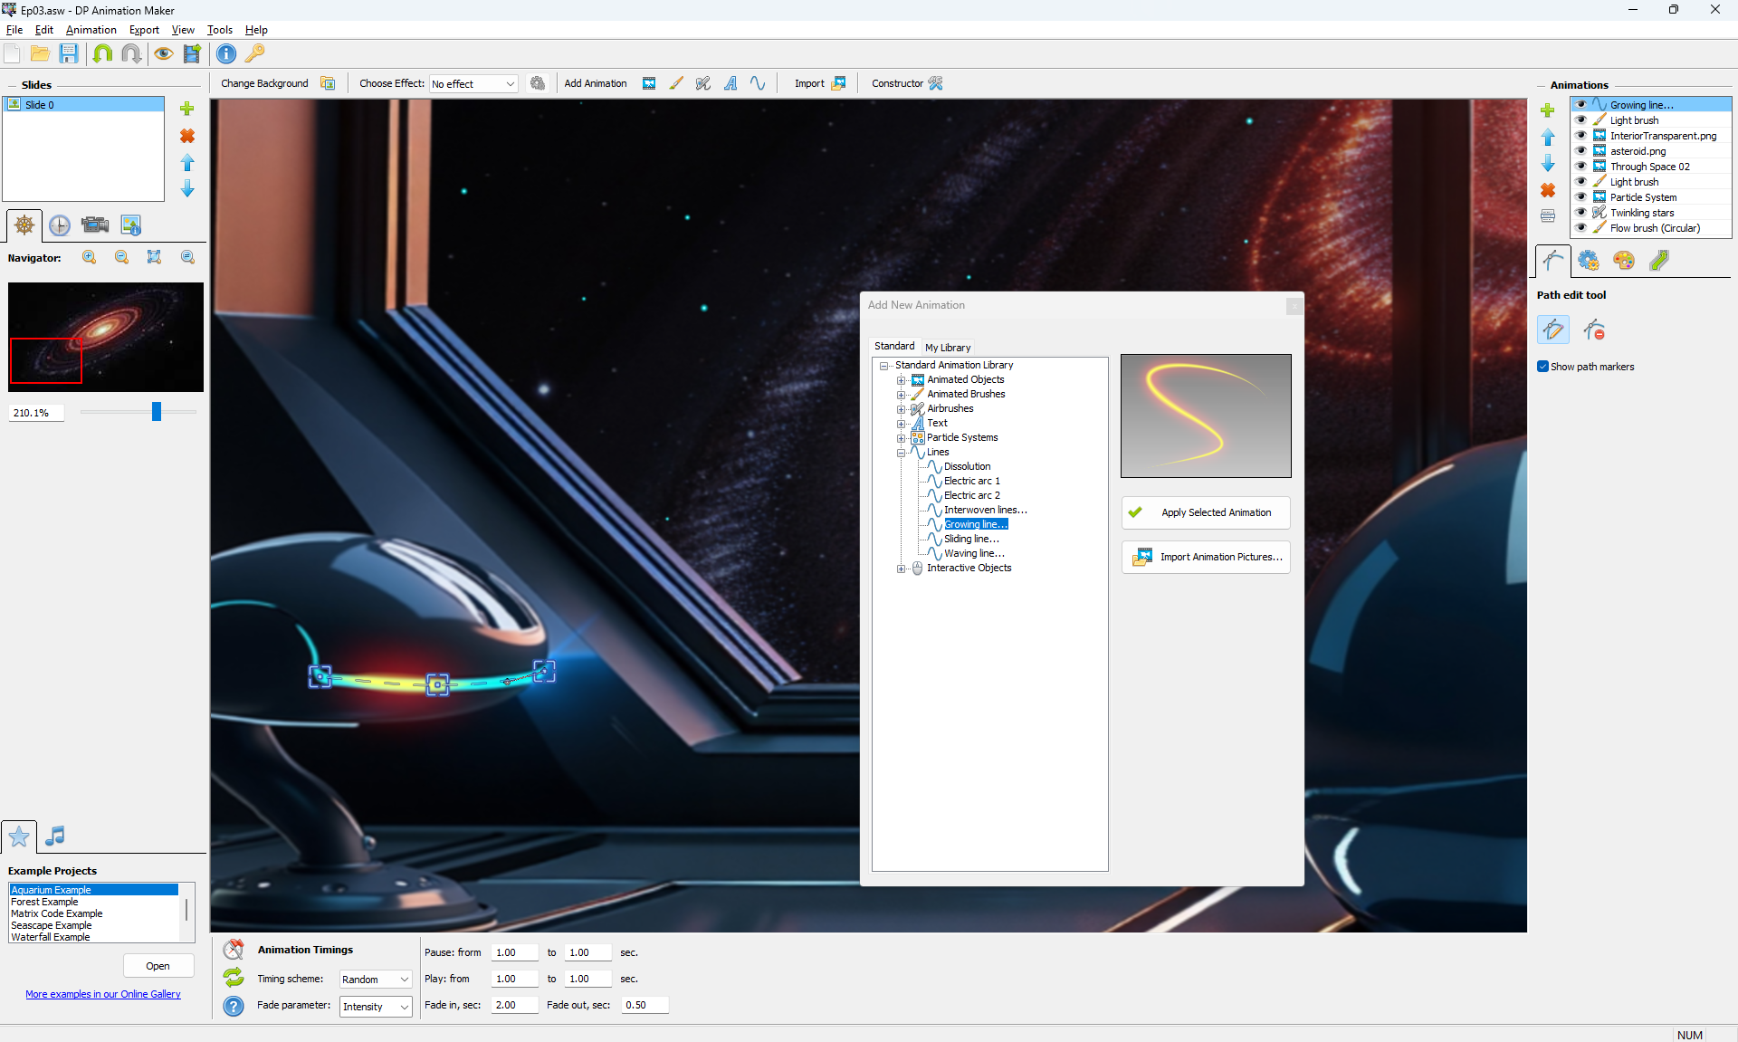Open the Export menu

[x=144, y=30]
